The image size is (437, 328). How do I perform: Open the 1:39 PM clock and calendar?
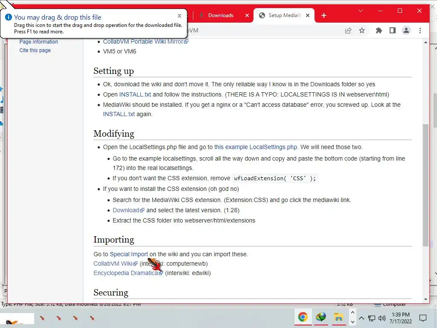(400, 318)
